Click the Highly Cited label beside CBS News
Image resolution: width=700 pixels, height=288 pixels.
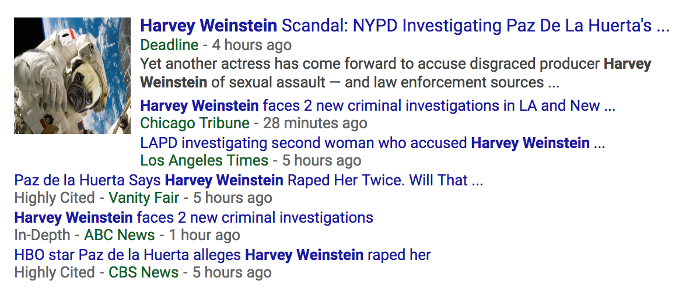pos(54,272)
